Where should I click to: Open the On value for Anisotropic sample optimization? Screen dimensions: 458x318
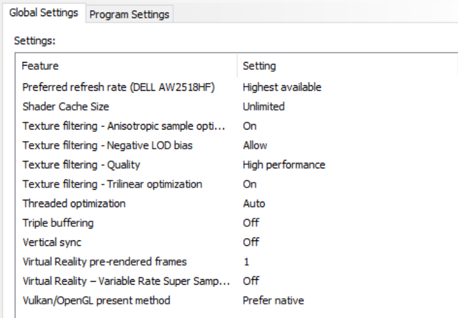[250, 126]
